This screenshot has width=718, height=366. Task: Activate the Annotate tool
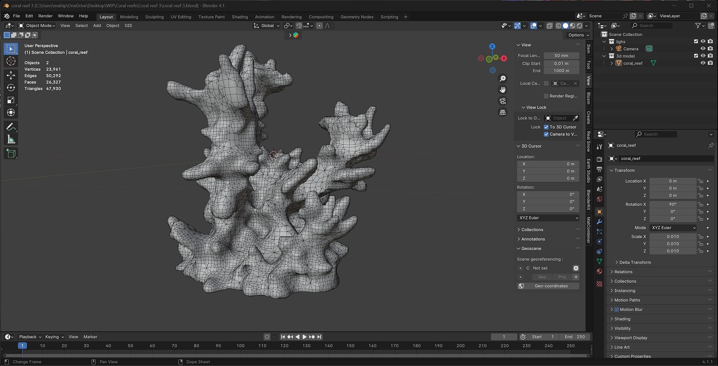click(11, 127)
